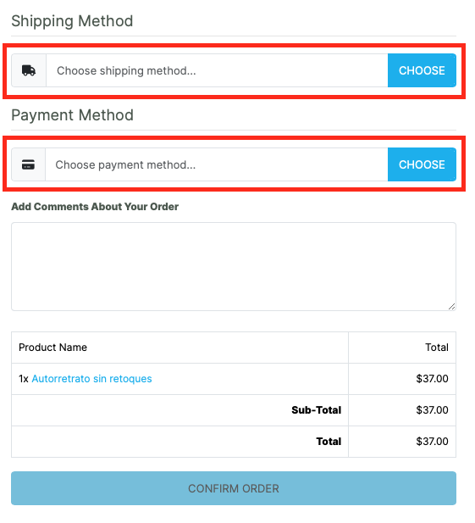Click the textarea resize grip icon
475x523 pixels.
point(451,307)
